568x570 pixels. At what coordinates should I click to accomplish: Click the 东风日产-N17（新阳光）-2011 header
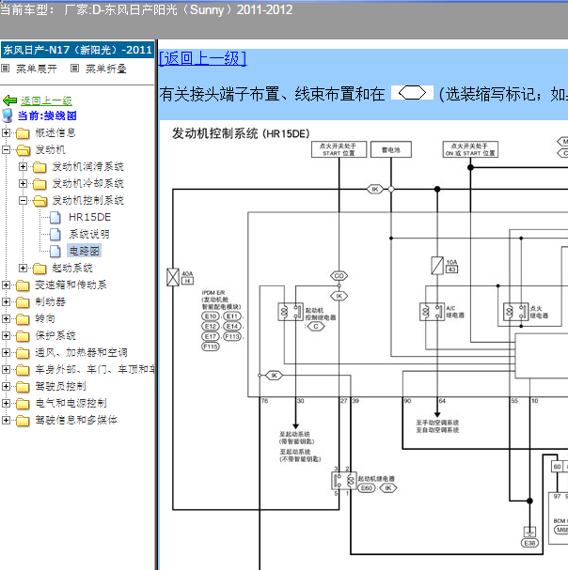[77, 50]
